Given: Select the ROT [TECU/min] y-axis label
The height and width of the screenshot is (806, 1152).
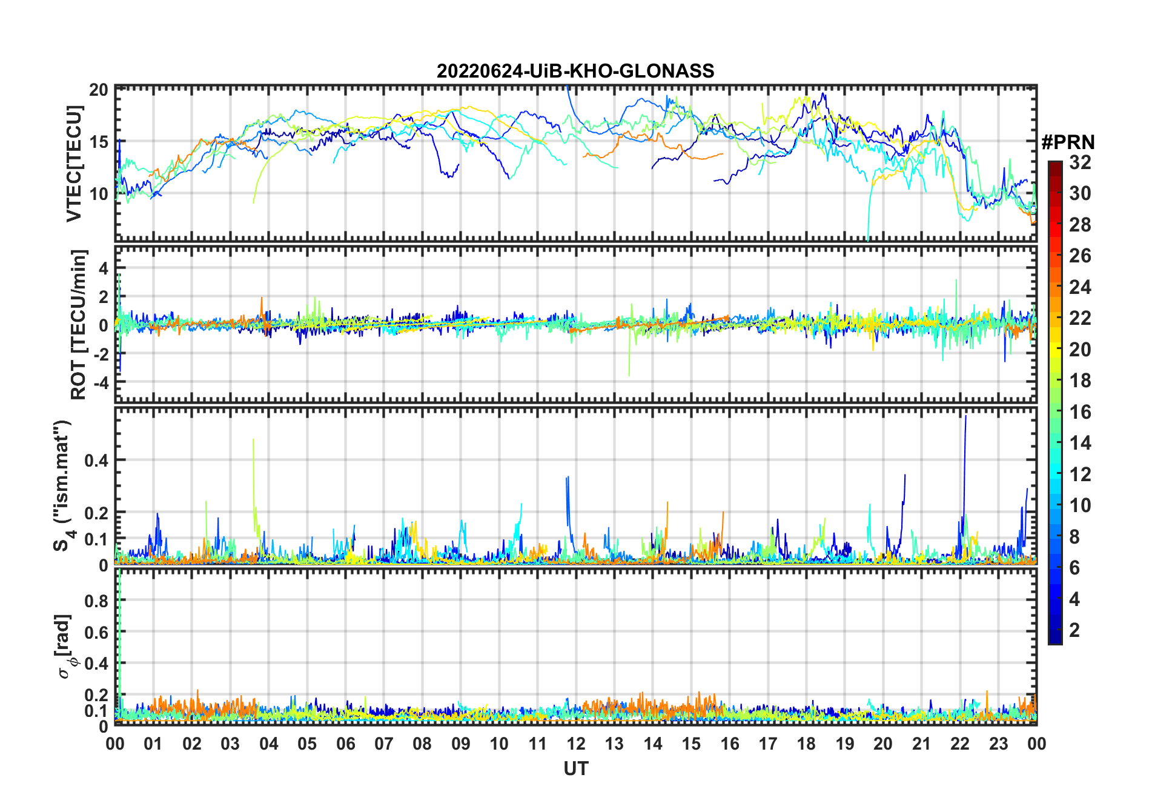Looking at the screenshot, I should [x=79, y=324].
